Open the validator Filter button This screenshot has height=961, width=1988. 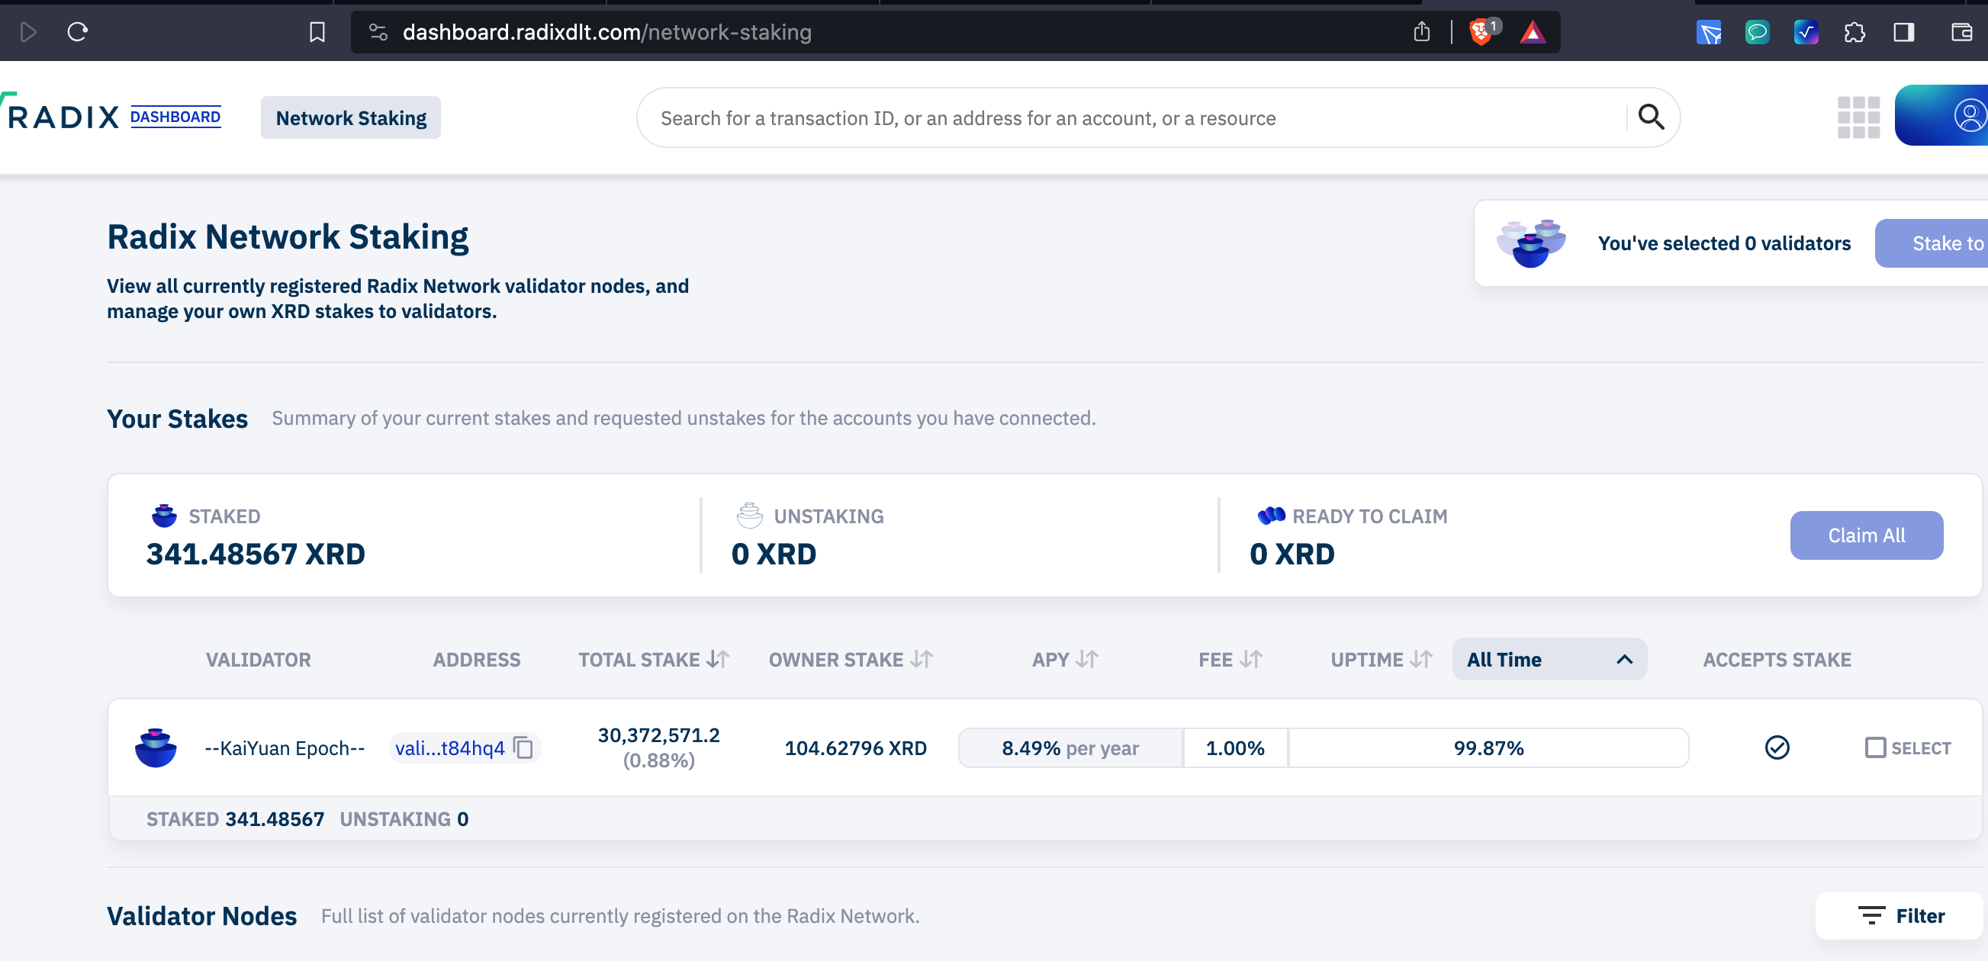pyautogui.click(x=1900, y=914)
